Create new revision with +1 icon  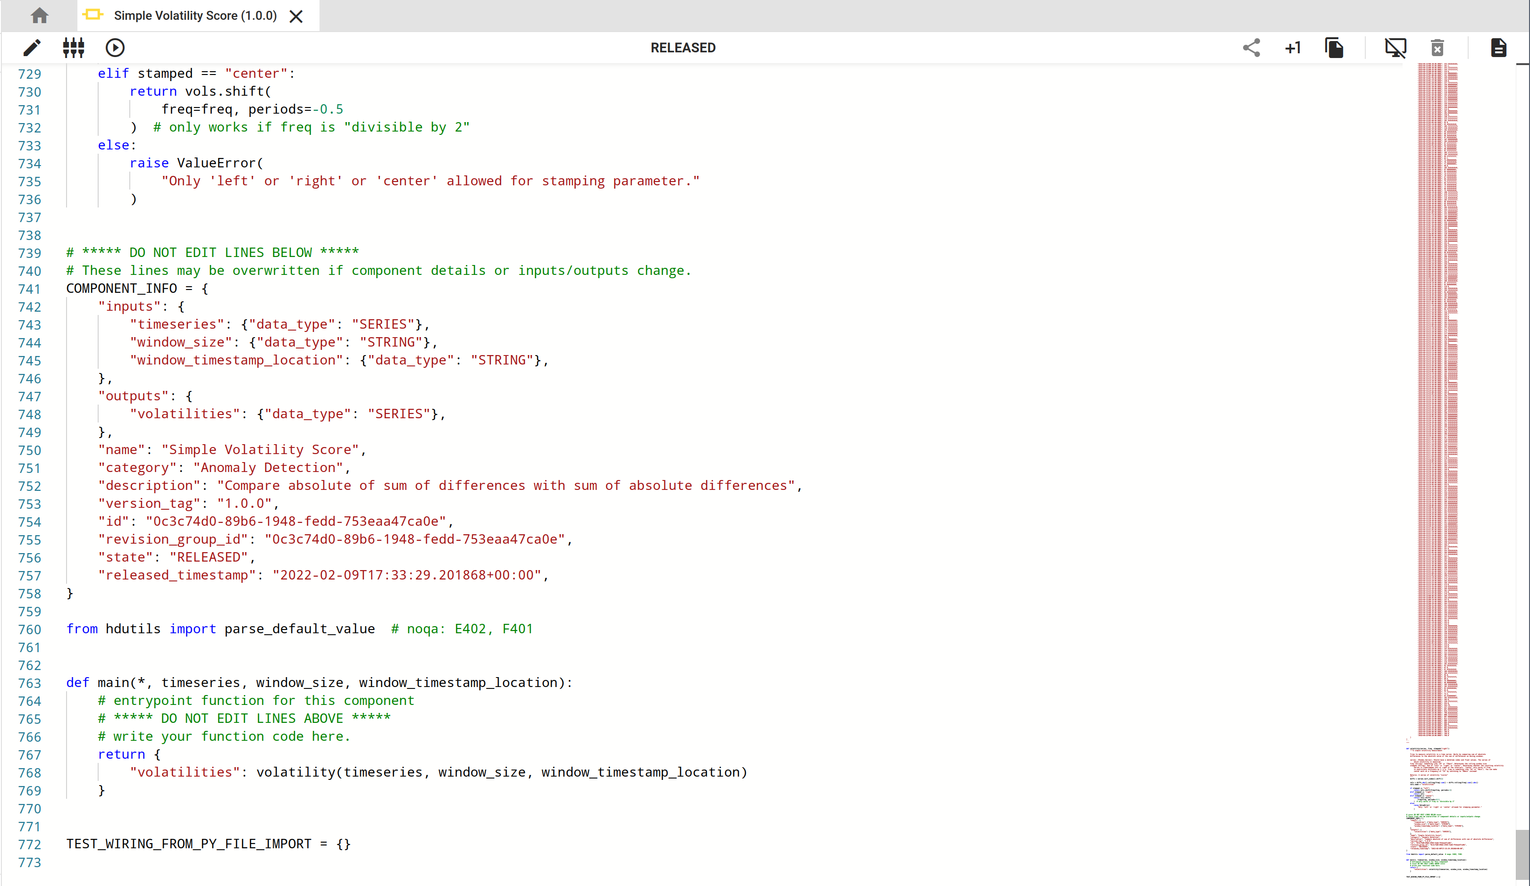[1293, 48]
